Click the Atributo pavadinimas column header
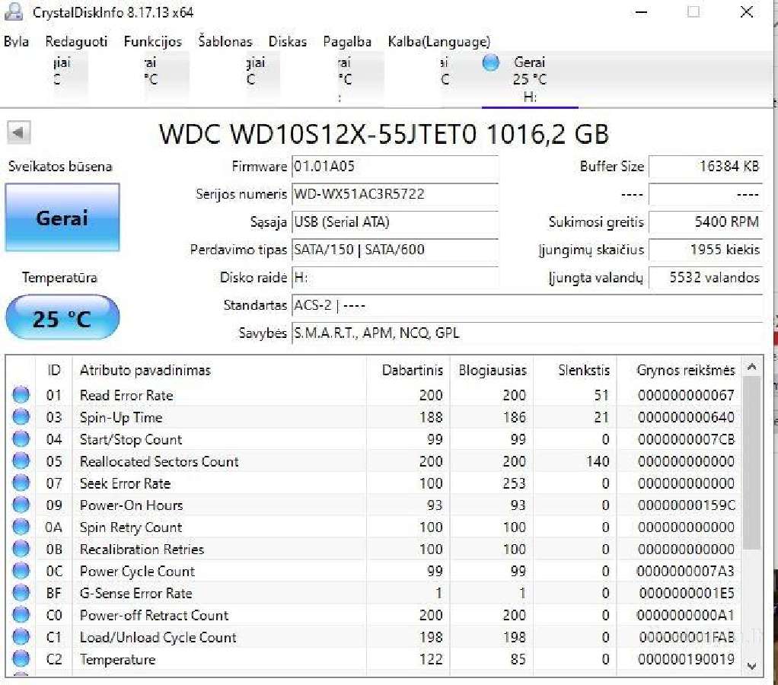Image resolution: width=778 pixels, height=685 pixels. pos(218,370)
